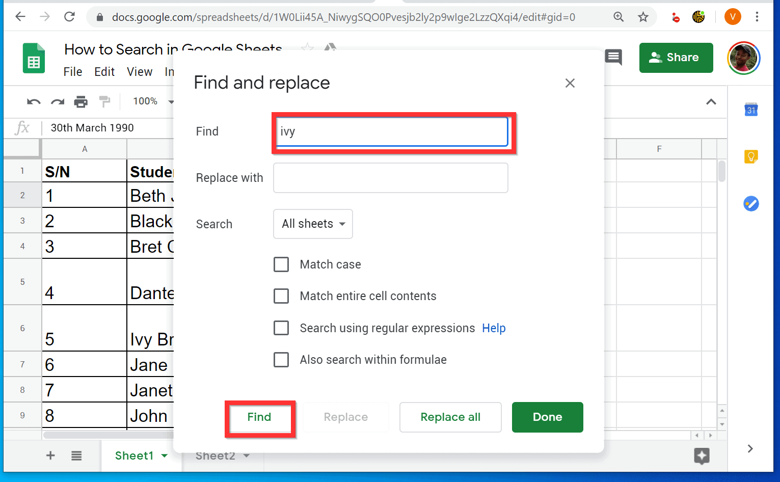Viewport: 780px width, 482px height.
Task: Click the formula bar text
Action: click(92, 128)
